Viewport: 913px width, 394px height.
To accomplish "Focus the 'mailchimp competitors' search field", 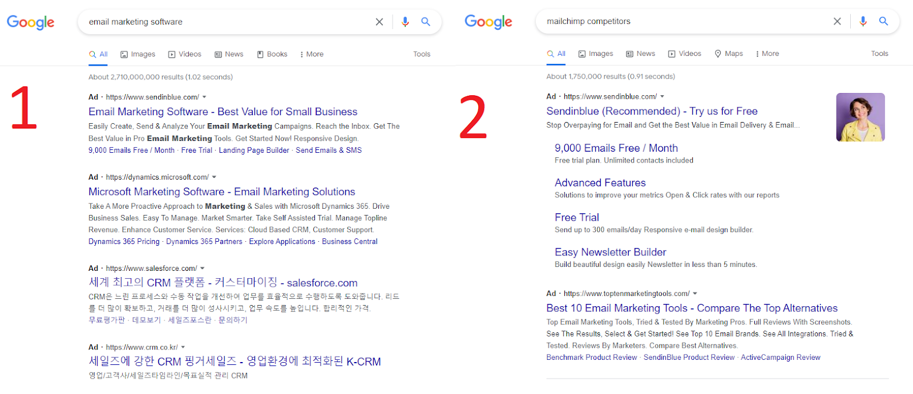I will pos(685,21).
